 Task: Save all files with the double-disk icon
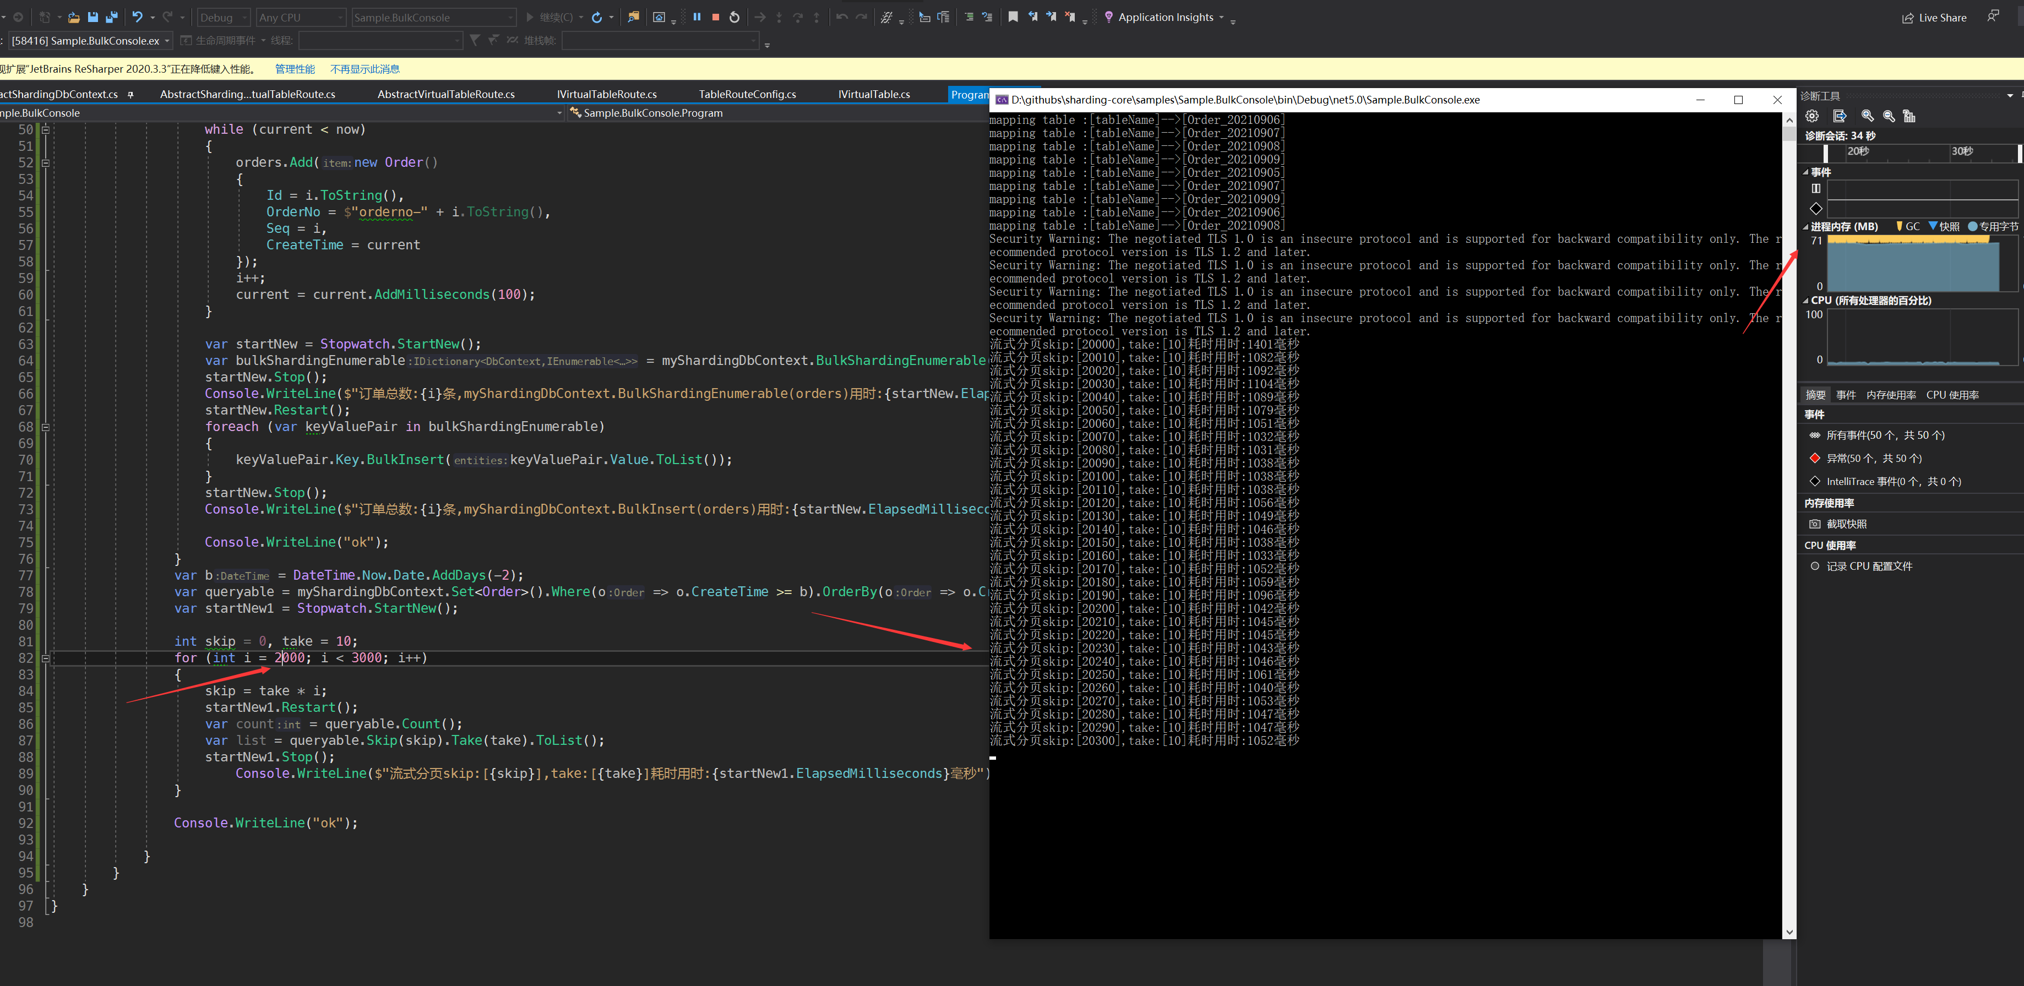click(x=111, y=17)
